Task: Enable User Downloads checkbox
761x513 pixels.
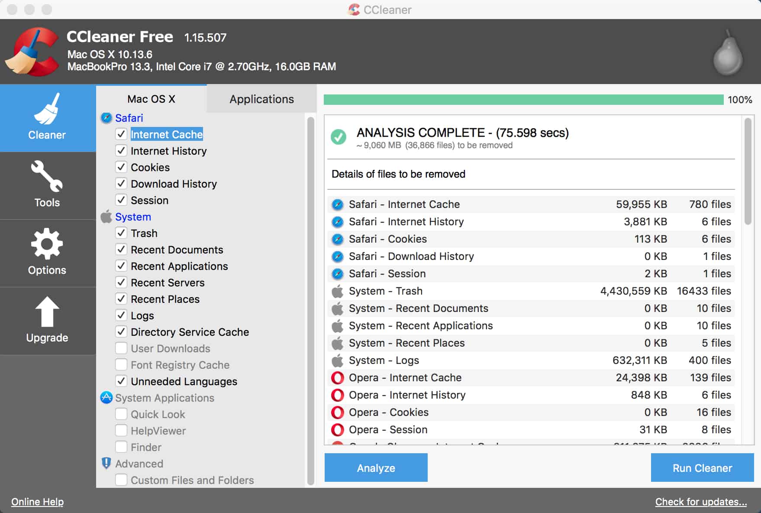Action: (x=121, y=348)
